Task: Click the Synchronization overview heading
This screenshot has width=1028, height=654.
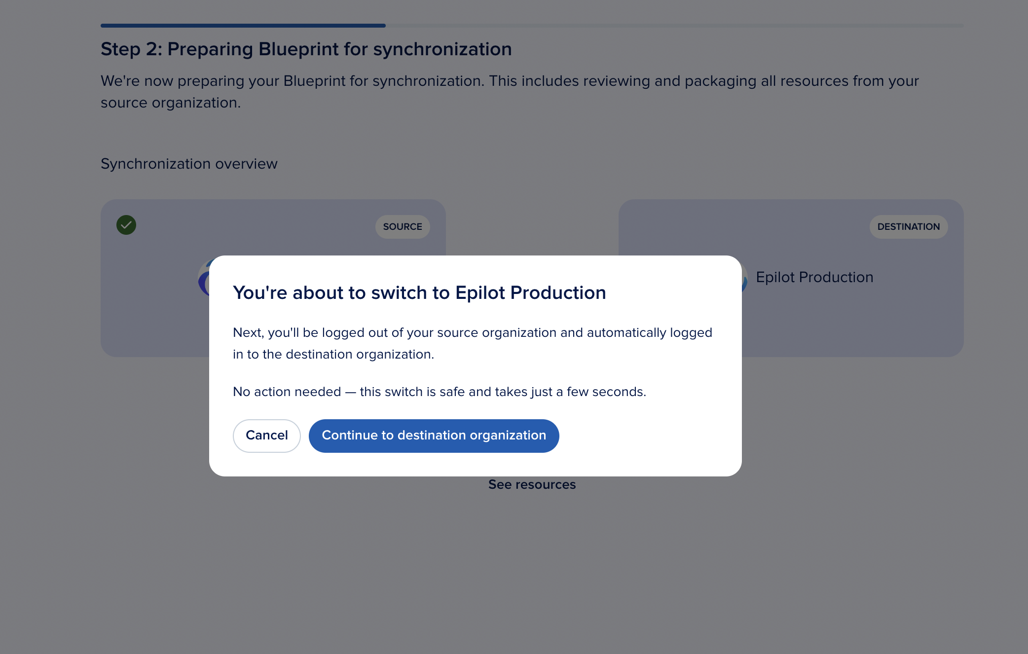Action: [x=189, y=164]
